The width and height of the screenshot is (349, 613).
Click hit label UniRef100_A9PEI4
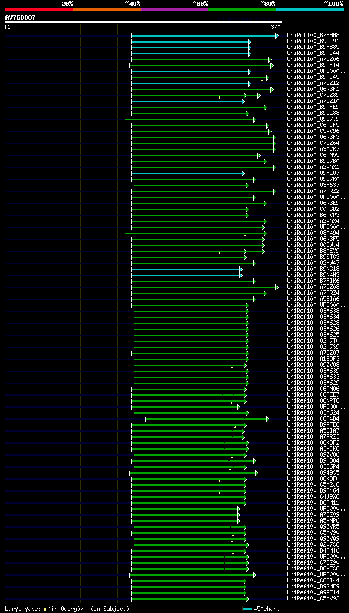(x=313, y=593)
